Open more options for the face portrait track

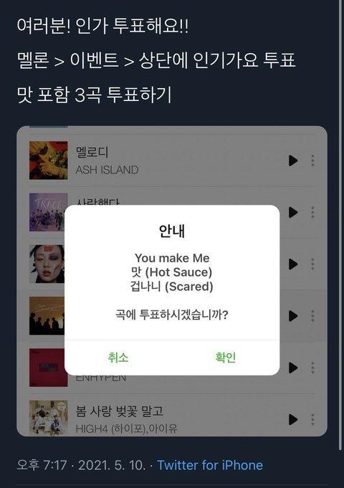(312, 264)
